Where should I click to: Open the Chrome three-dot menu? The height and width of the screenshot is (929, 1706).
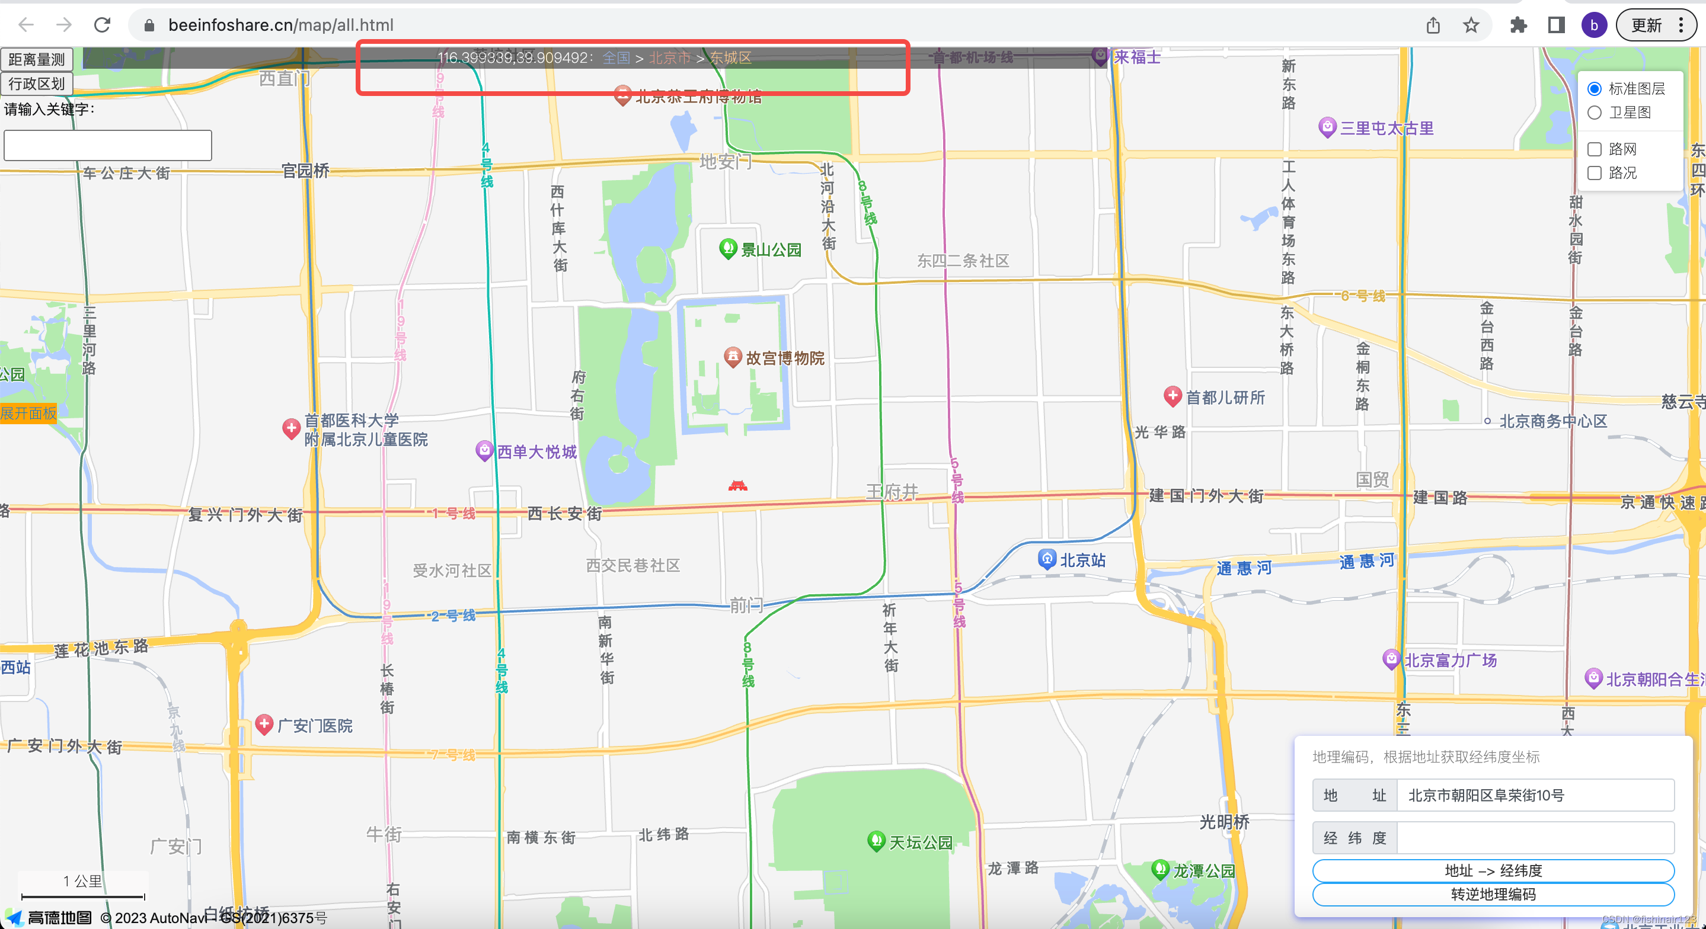(x=1681, y=25)
